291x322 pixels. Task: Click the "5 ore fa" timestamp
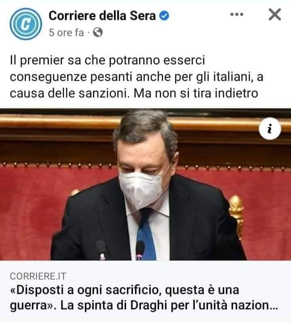pos(66,32)
